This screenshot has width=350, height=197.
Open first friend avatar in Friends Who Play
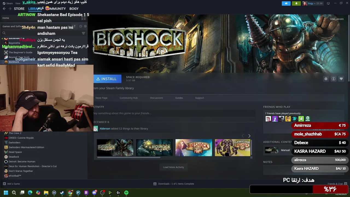(x=268, y=119)
